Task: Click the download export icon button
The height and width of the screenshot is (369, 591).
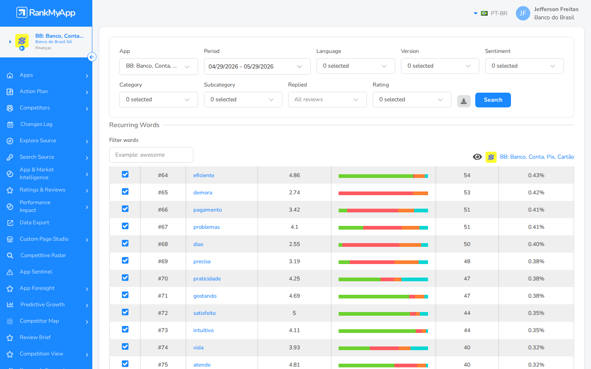Action: pyautogui.click(x=464, y=101)
